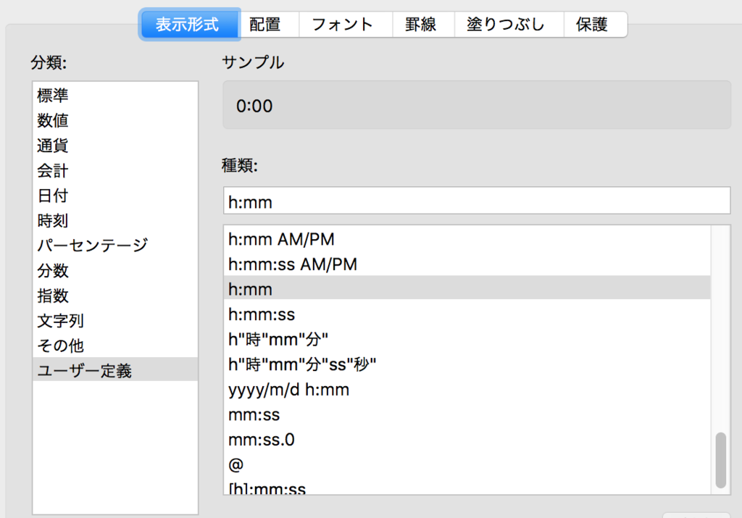742x518 pixels.
Task: Choose the h:mm:ss format
Action: 467,314
